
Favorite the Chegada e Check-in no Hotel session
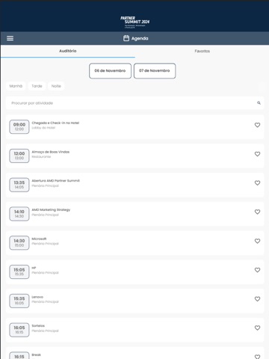(257, 125)
